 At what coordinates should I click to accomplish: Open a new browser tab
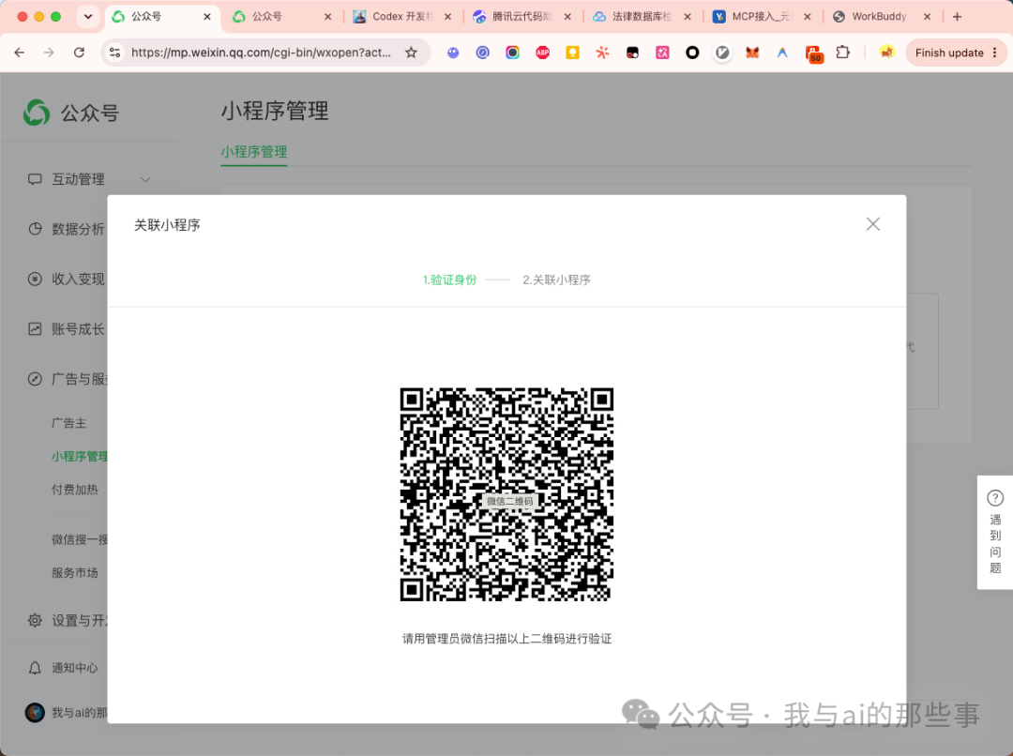pos(958,16)
